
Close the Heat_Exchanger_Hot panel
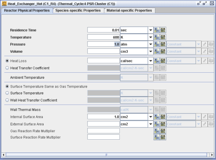pos(211,3)
